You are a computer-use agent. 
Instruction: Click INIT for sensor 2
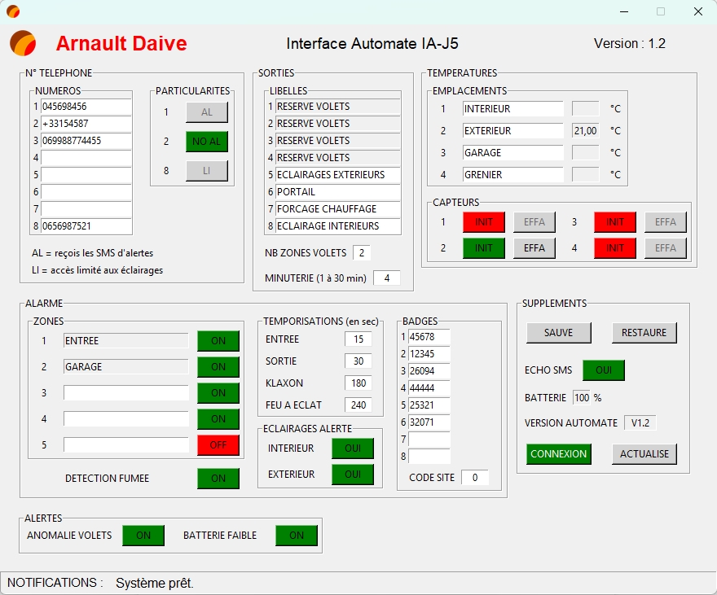[x=484, y=248]
